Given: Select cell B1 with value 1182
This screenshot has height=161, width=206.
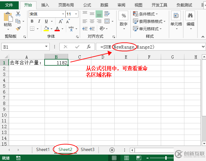Looking at the screenshot, I should 57,62.
